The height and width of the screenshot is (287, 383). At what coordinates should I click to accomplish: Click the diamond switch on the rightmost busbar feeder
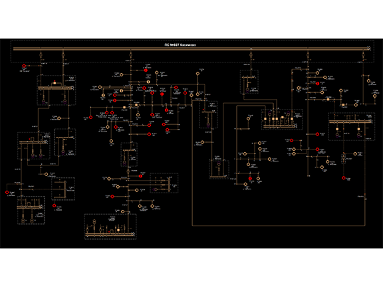363,54
